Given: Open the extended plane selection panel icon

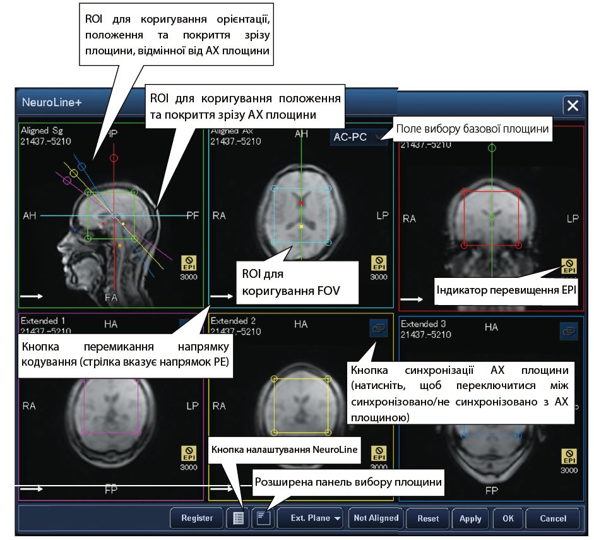Looking at the screenshot, I should pyautogui.click(x=263, y=518).
